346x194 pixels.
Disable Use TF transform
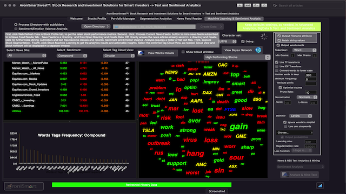coord(277,63)
